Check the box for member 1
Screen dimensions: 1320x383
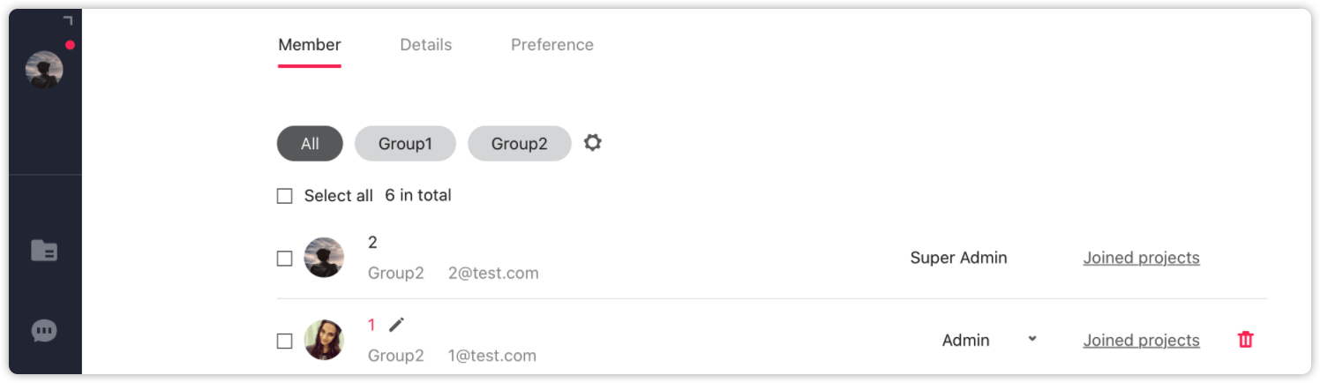click(x=284, y=341)
